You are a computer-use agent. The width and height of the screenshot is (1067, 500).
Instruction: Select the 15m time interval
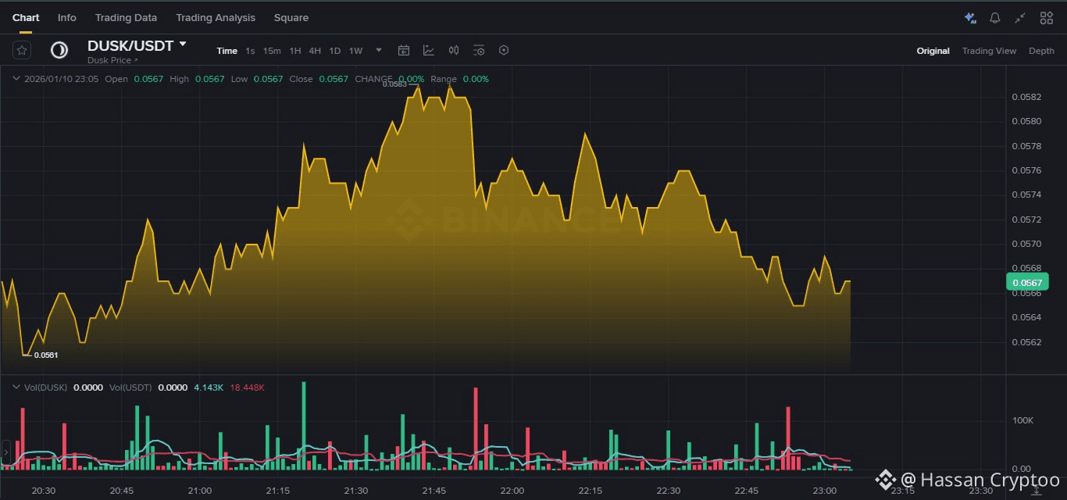[272, 51]
